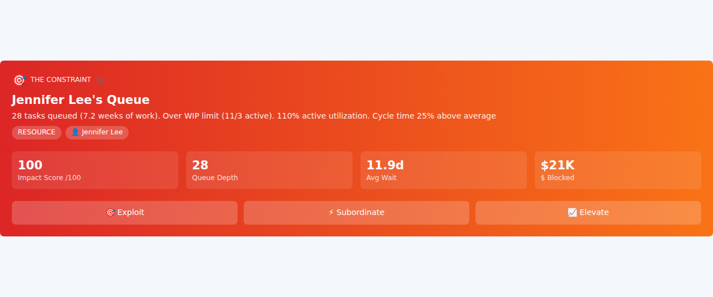Viewport: 713px width, 297px height.
Task: Click the target icon on the Exploit button
Action: tap(110, 213)
